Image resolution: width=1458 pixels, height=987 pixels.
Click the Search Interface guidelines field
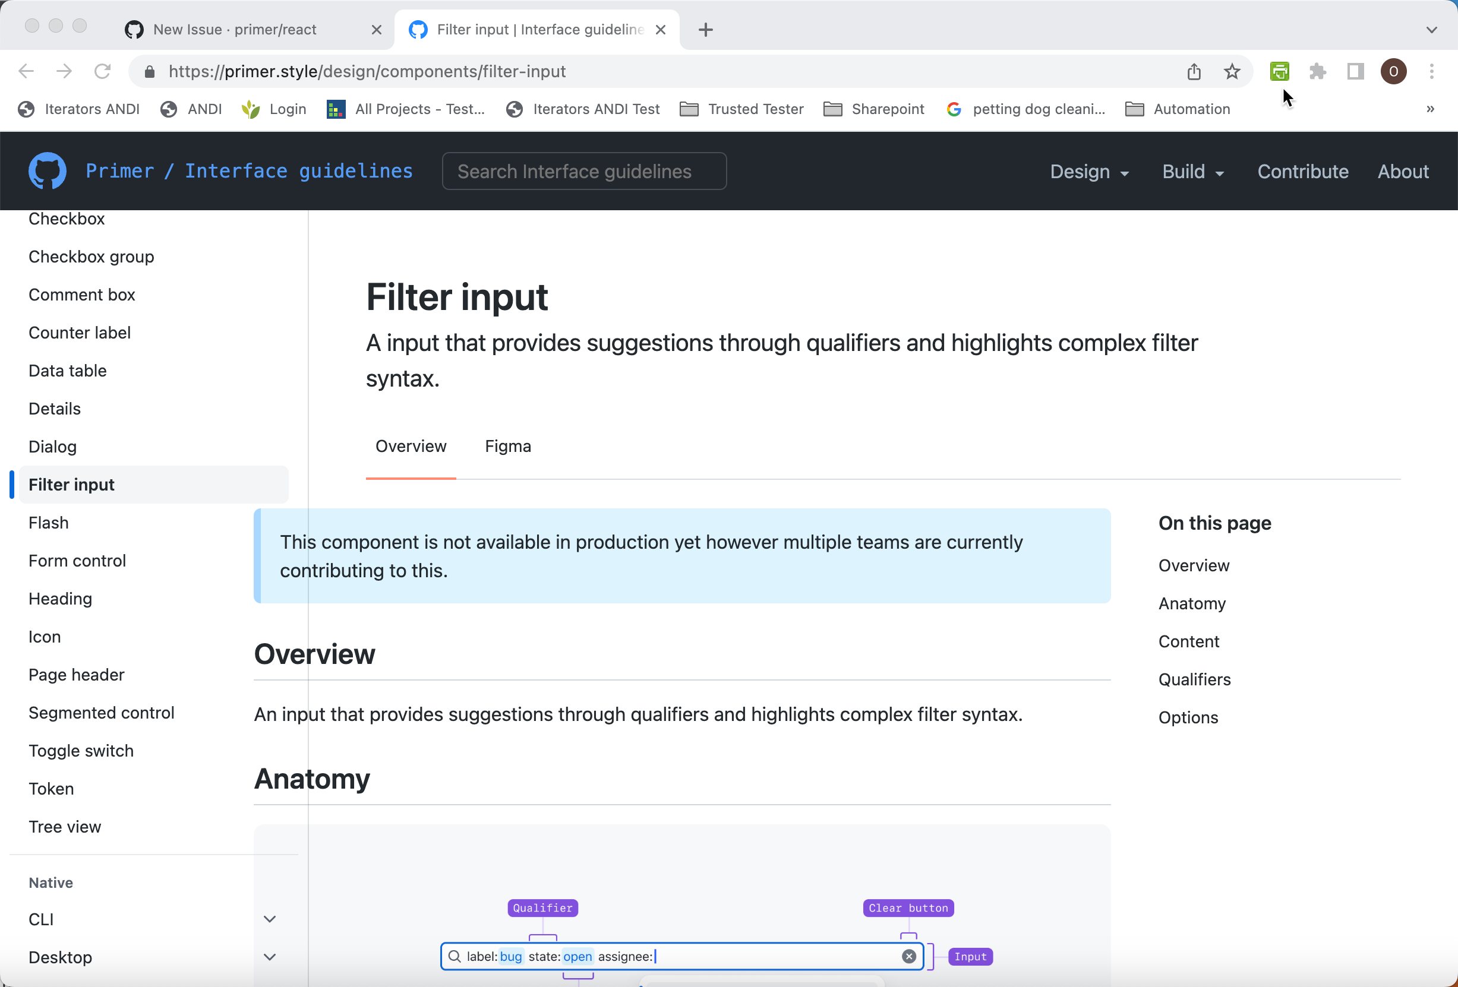(x=583, y=170)
